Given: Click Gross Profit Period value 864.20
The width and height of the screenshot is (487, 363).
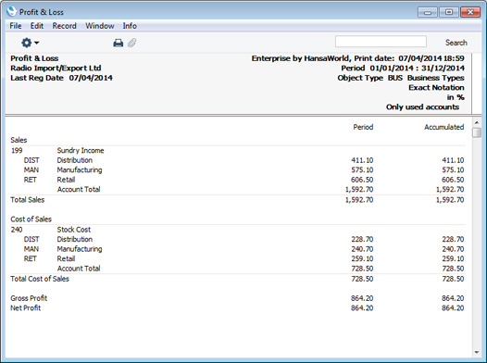Looking at the screenshot, I should pyautogui.click(x=362, y=298).
